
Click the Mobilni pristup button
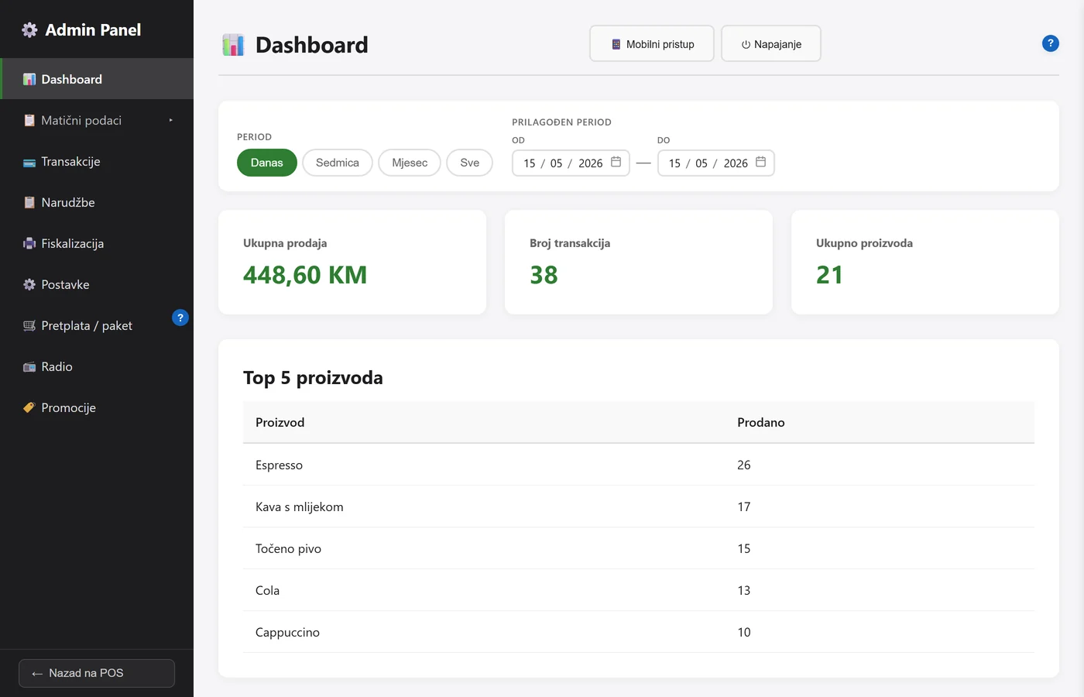652,43
